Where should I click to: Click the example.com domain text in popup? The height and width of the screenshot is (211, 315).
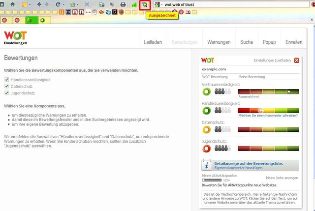tap(214, 69)
